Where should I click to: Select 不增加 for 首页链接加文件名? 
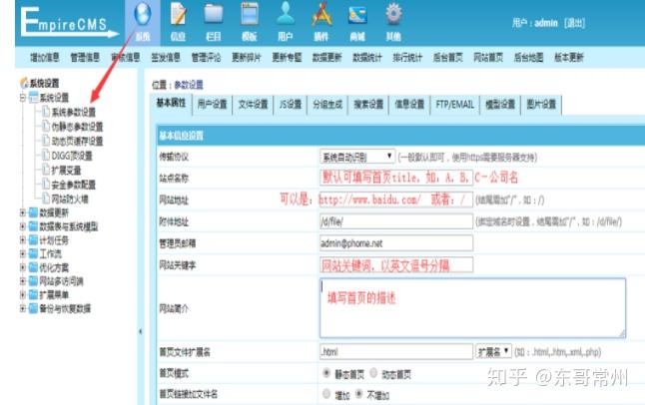pos(359,394)
